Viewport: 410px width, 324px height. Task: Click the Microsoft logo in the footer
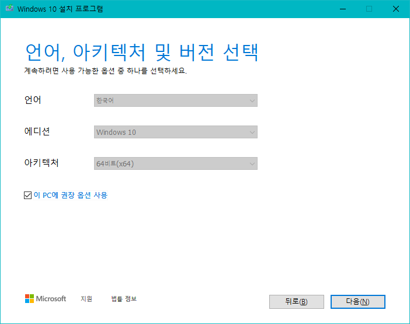[46, 299]
